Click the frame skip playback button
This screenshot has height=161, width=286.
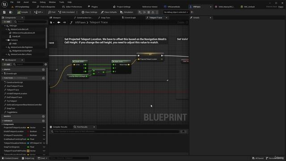[144, 12]
